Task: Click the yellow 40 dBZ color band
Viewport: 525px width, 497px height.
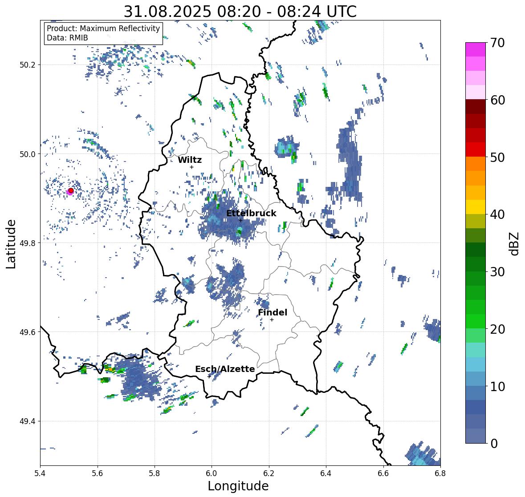Action: pos(476,207)
